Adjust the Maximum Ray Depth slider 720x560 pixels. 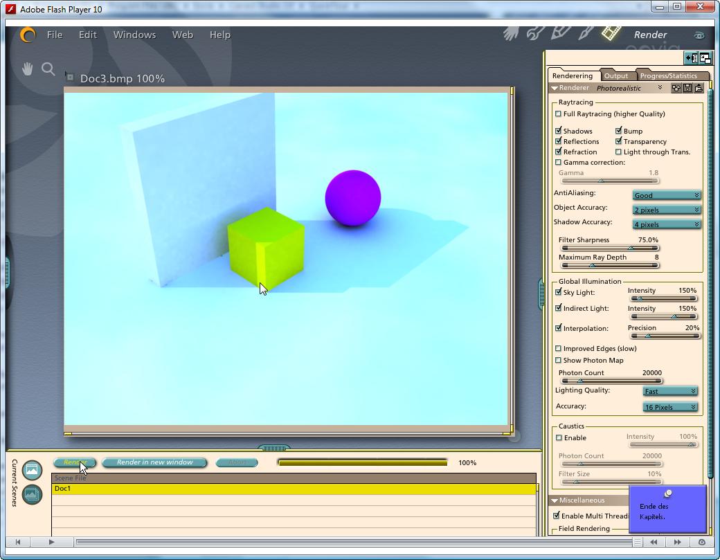(x=610, y=265)
